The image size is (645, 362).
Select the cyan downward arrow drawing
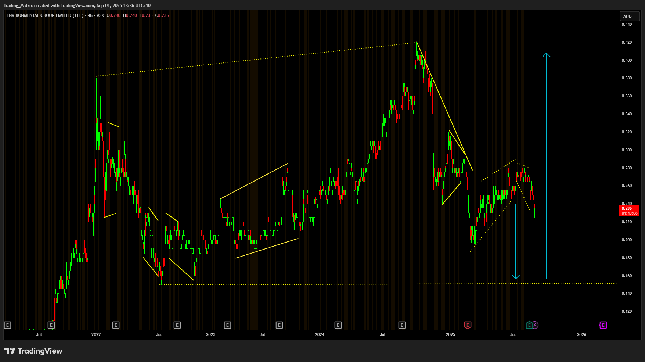point(516,241)
